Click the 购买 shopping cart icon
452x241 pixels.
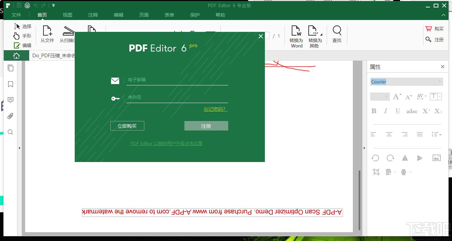tap(429, 29)
